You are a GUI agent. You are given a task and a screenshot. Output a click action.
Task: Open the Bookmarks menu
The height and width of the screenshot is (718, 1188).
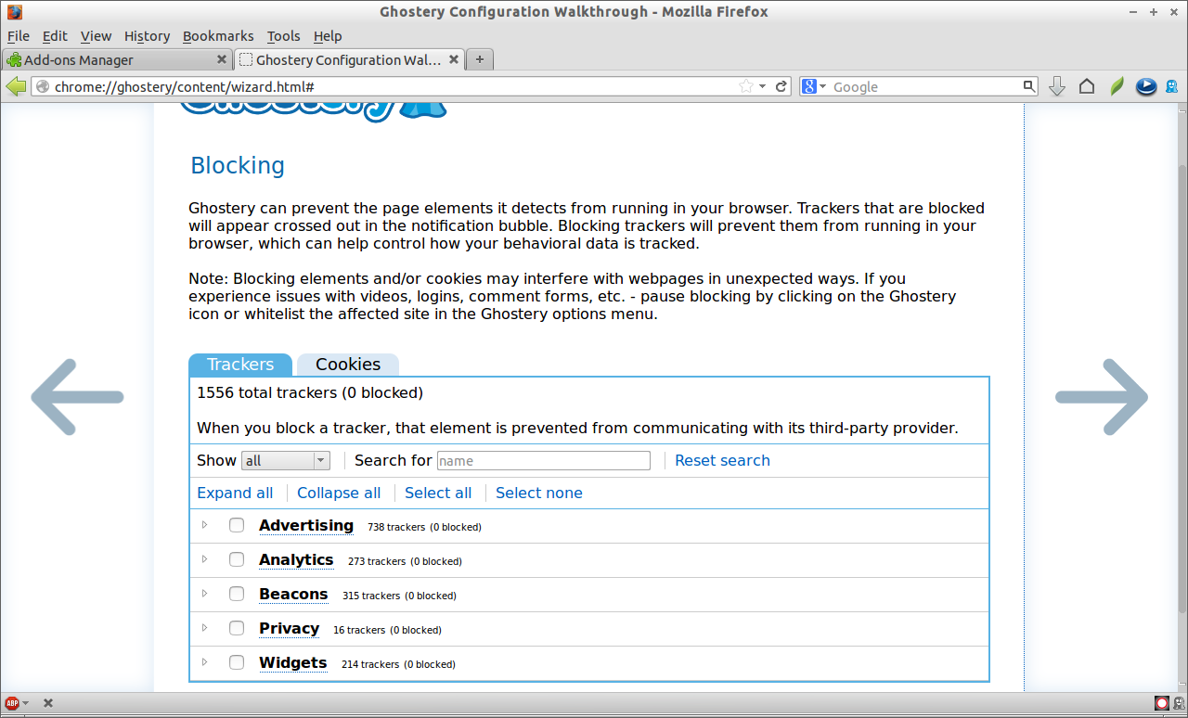218,36
